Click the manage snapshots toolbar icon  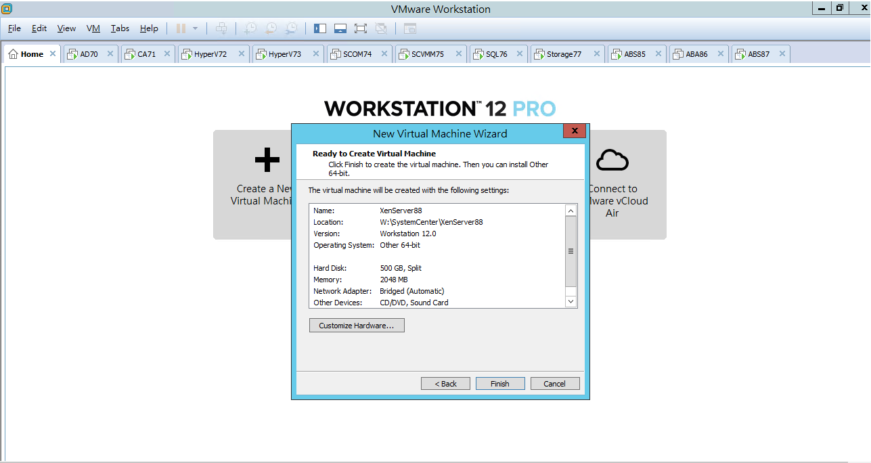[291, 28]
